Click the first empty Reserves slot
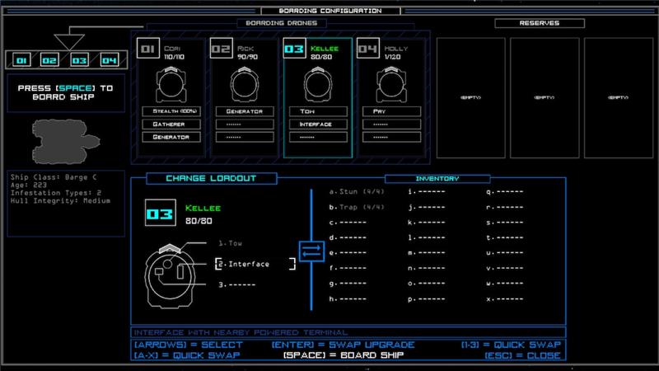 point(469,97)
